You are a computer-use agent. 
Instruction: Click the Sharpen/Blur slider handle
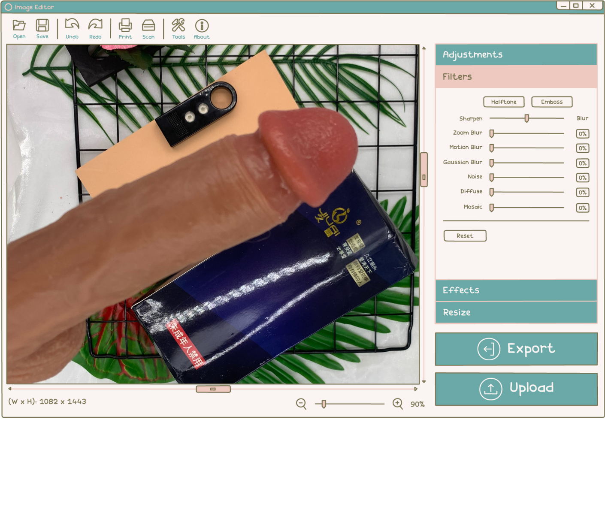pyautogui.click(x=526, y=118)
